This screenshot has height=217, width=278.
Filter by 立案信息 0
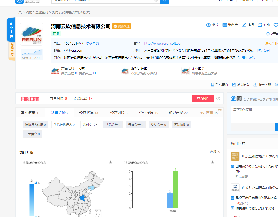(32, 134)
